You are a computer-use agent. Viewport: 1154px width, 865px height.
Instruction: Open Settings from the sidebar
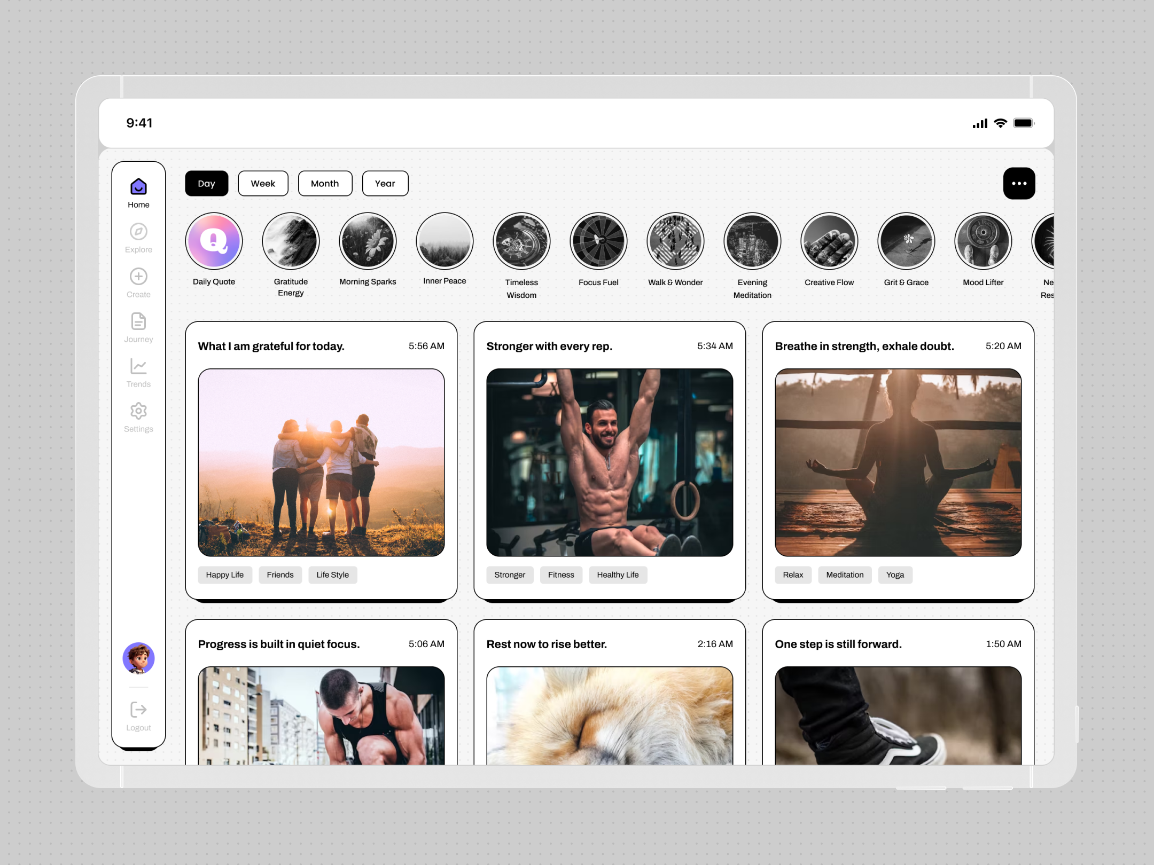click(x=138, y=411)
